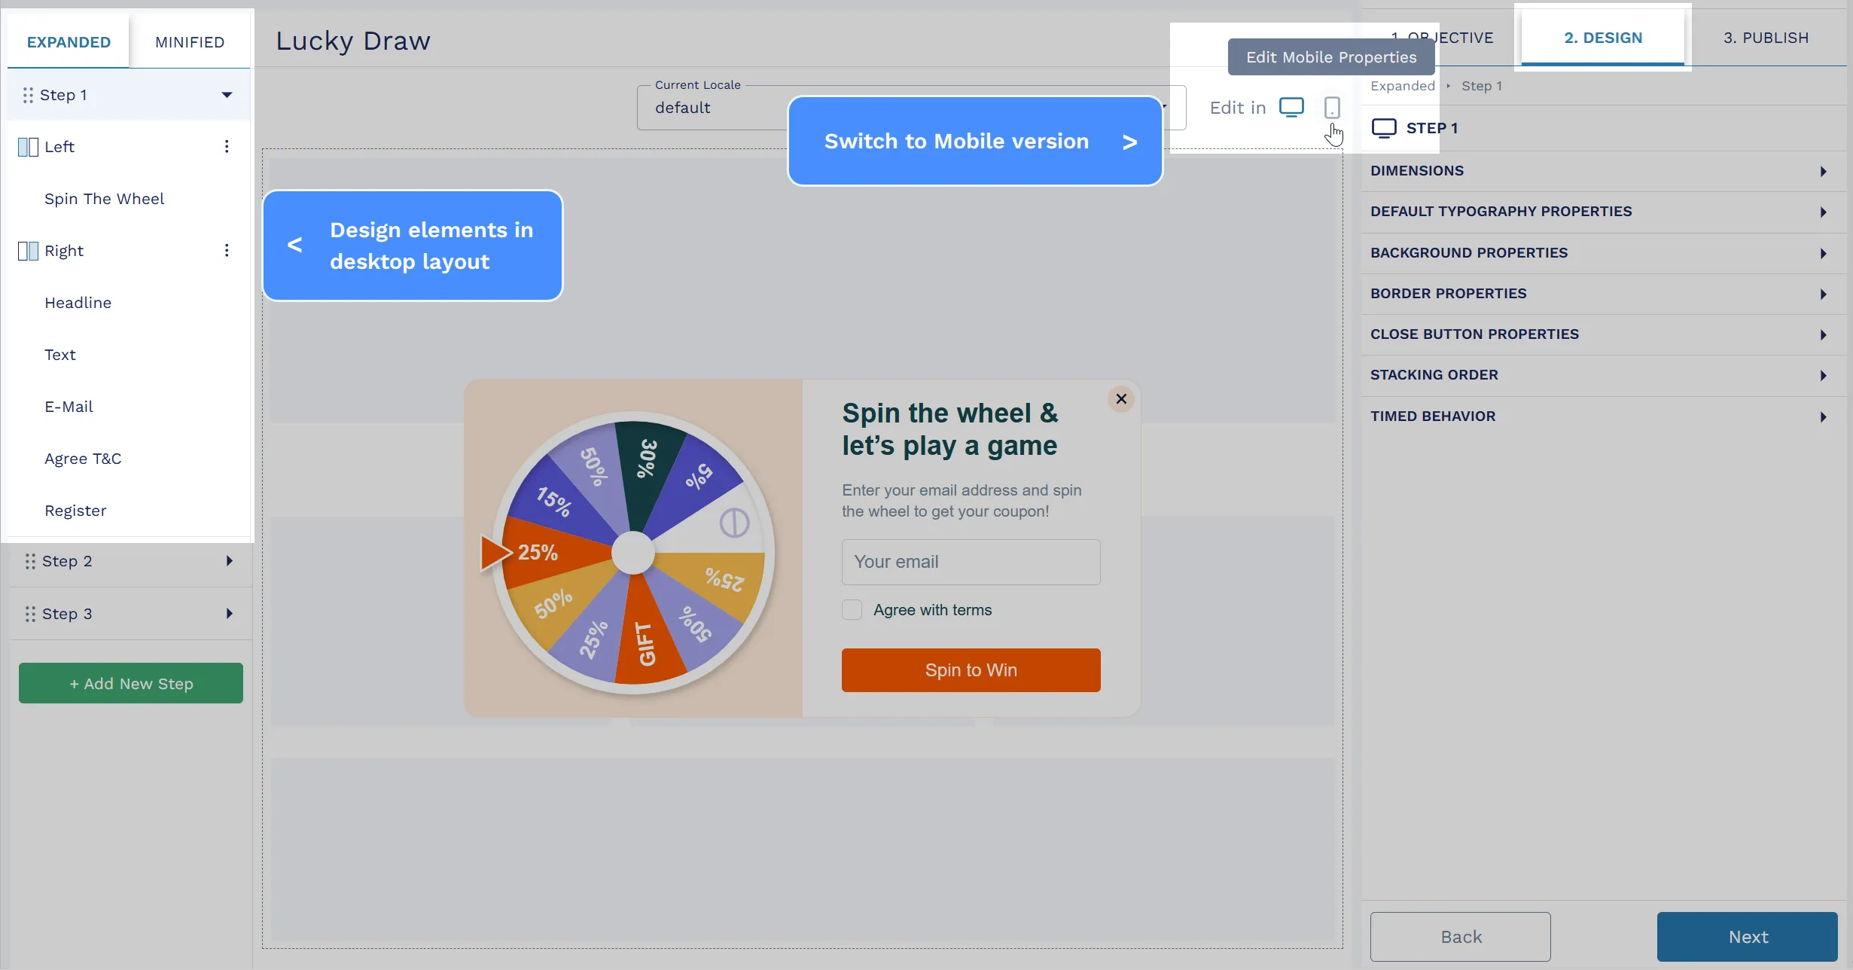Viewport: 1853px width, 970px height.
Task: Select the MINIFIED layout tab
Action: pos(189,41)
